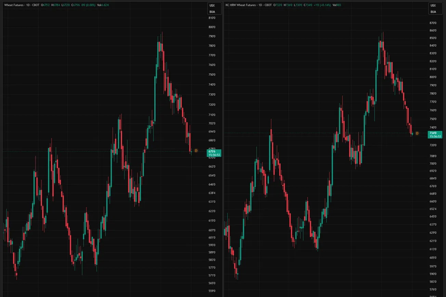Select the Wheat Futures symbol title
Screen dimensions: 446x297
click(14, 5)
